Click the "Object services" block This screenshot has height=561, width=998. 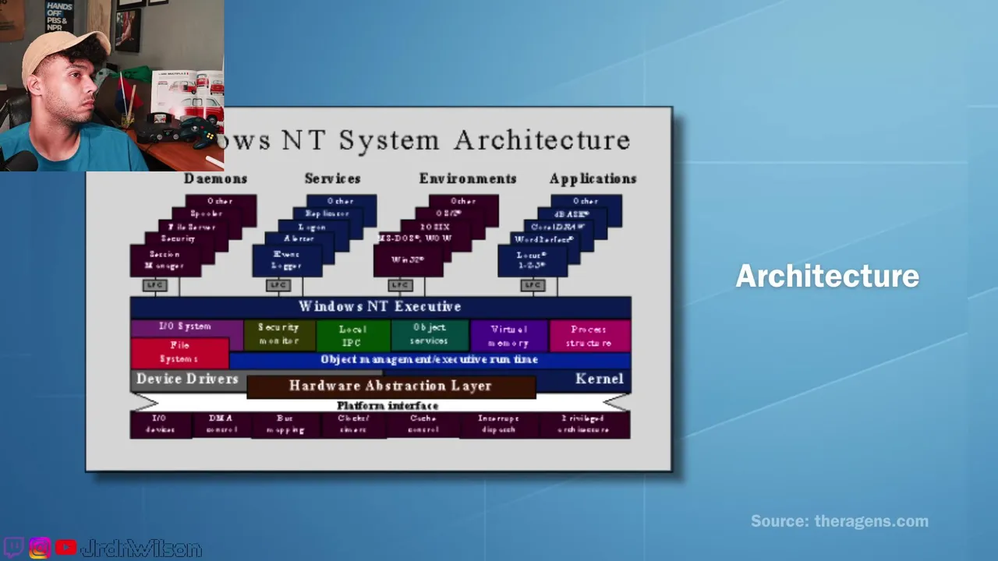click(430, 335)
